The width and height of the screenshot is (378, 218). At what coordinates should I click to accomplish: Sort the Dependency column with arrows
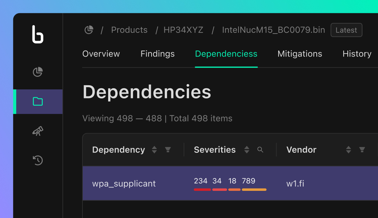click(154, 150)
